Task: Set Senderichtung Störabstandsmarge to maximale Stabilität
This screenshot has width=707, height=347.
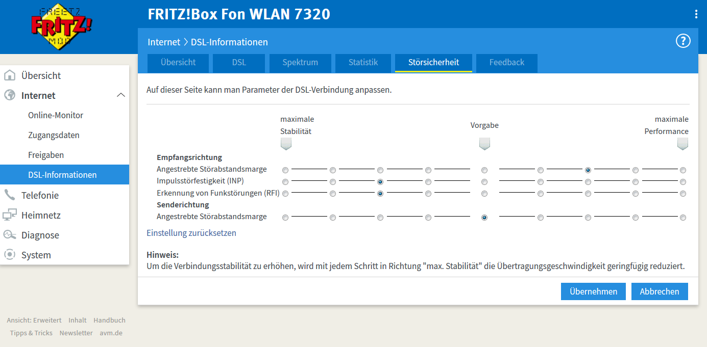Action: click(285, 218)
